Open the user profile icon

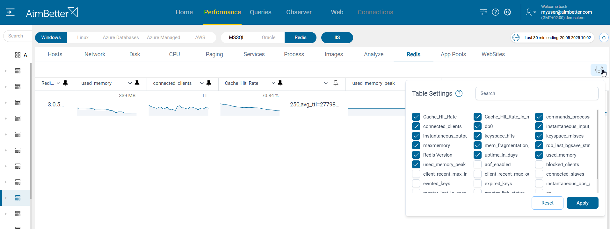click(x=529, y=12)
